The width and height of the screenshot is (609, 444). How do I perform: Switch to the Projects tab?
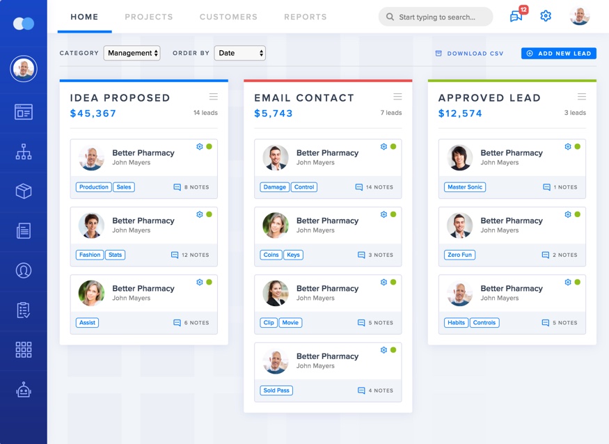[149, 17]
